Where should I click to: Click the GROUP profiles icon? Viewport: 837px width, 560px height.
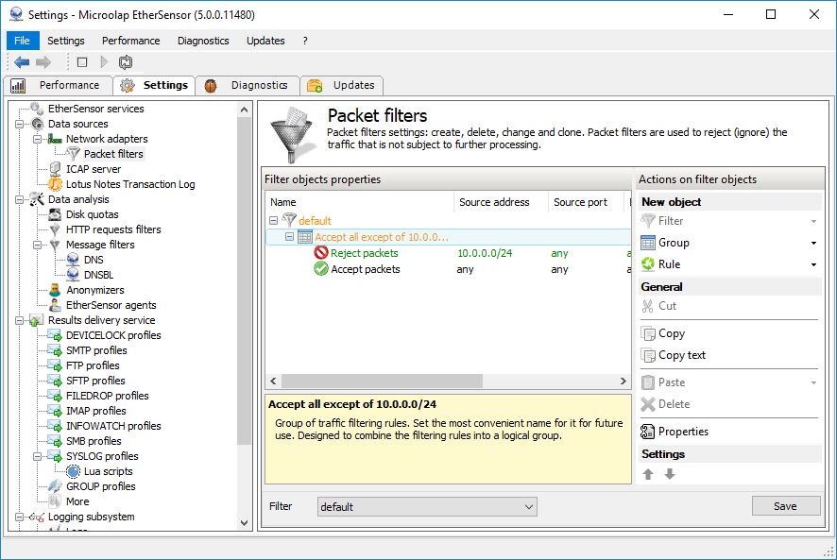click(x=55, y=486)
